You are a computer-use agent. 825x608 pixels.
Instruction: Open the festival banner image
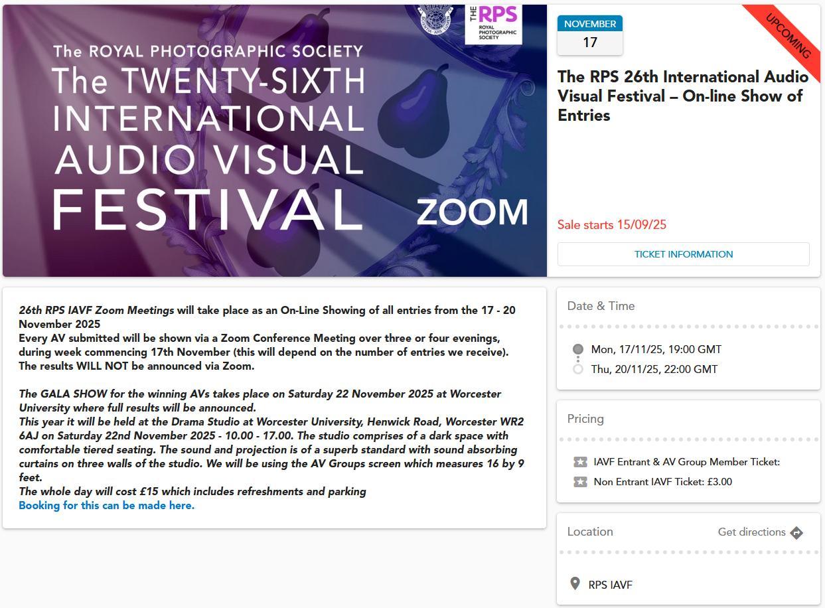275,141
